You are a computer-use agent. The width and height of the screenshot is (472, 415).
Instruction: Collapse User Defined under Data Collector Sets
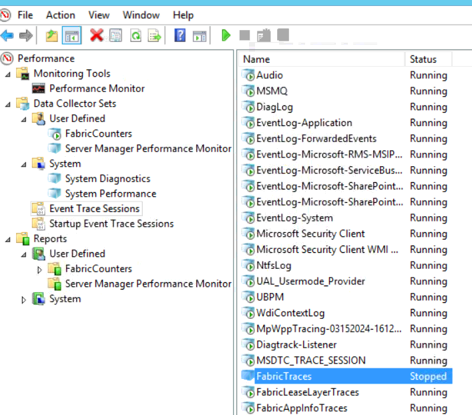[x=24, y=119]
